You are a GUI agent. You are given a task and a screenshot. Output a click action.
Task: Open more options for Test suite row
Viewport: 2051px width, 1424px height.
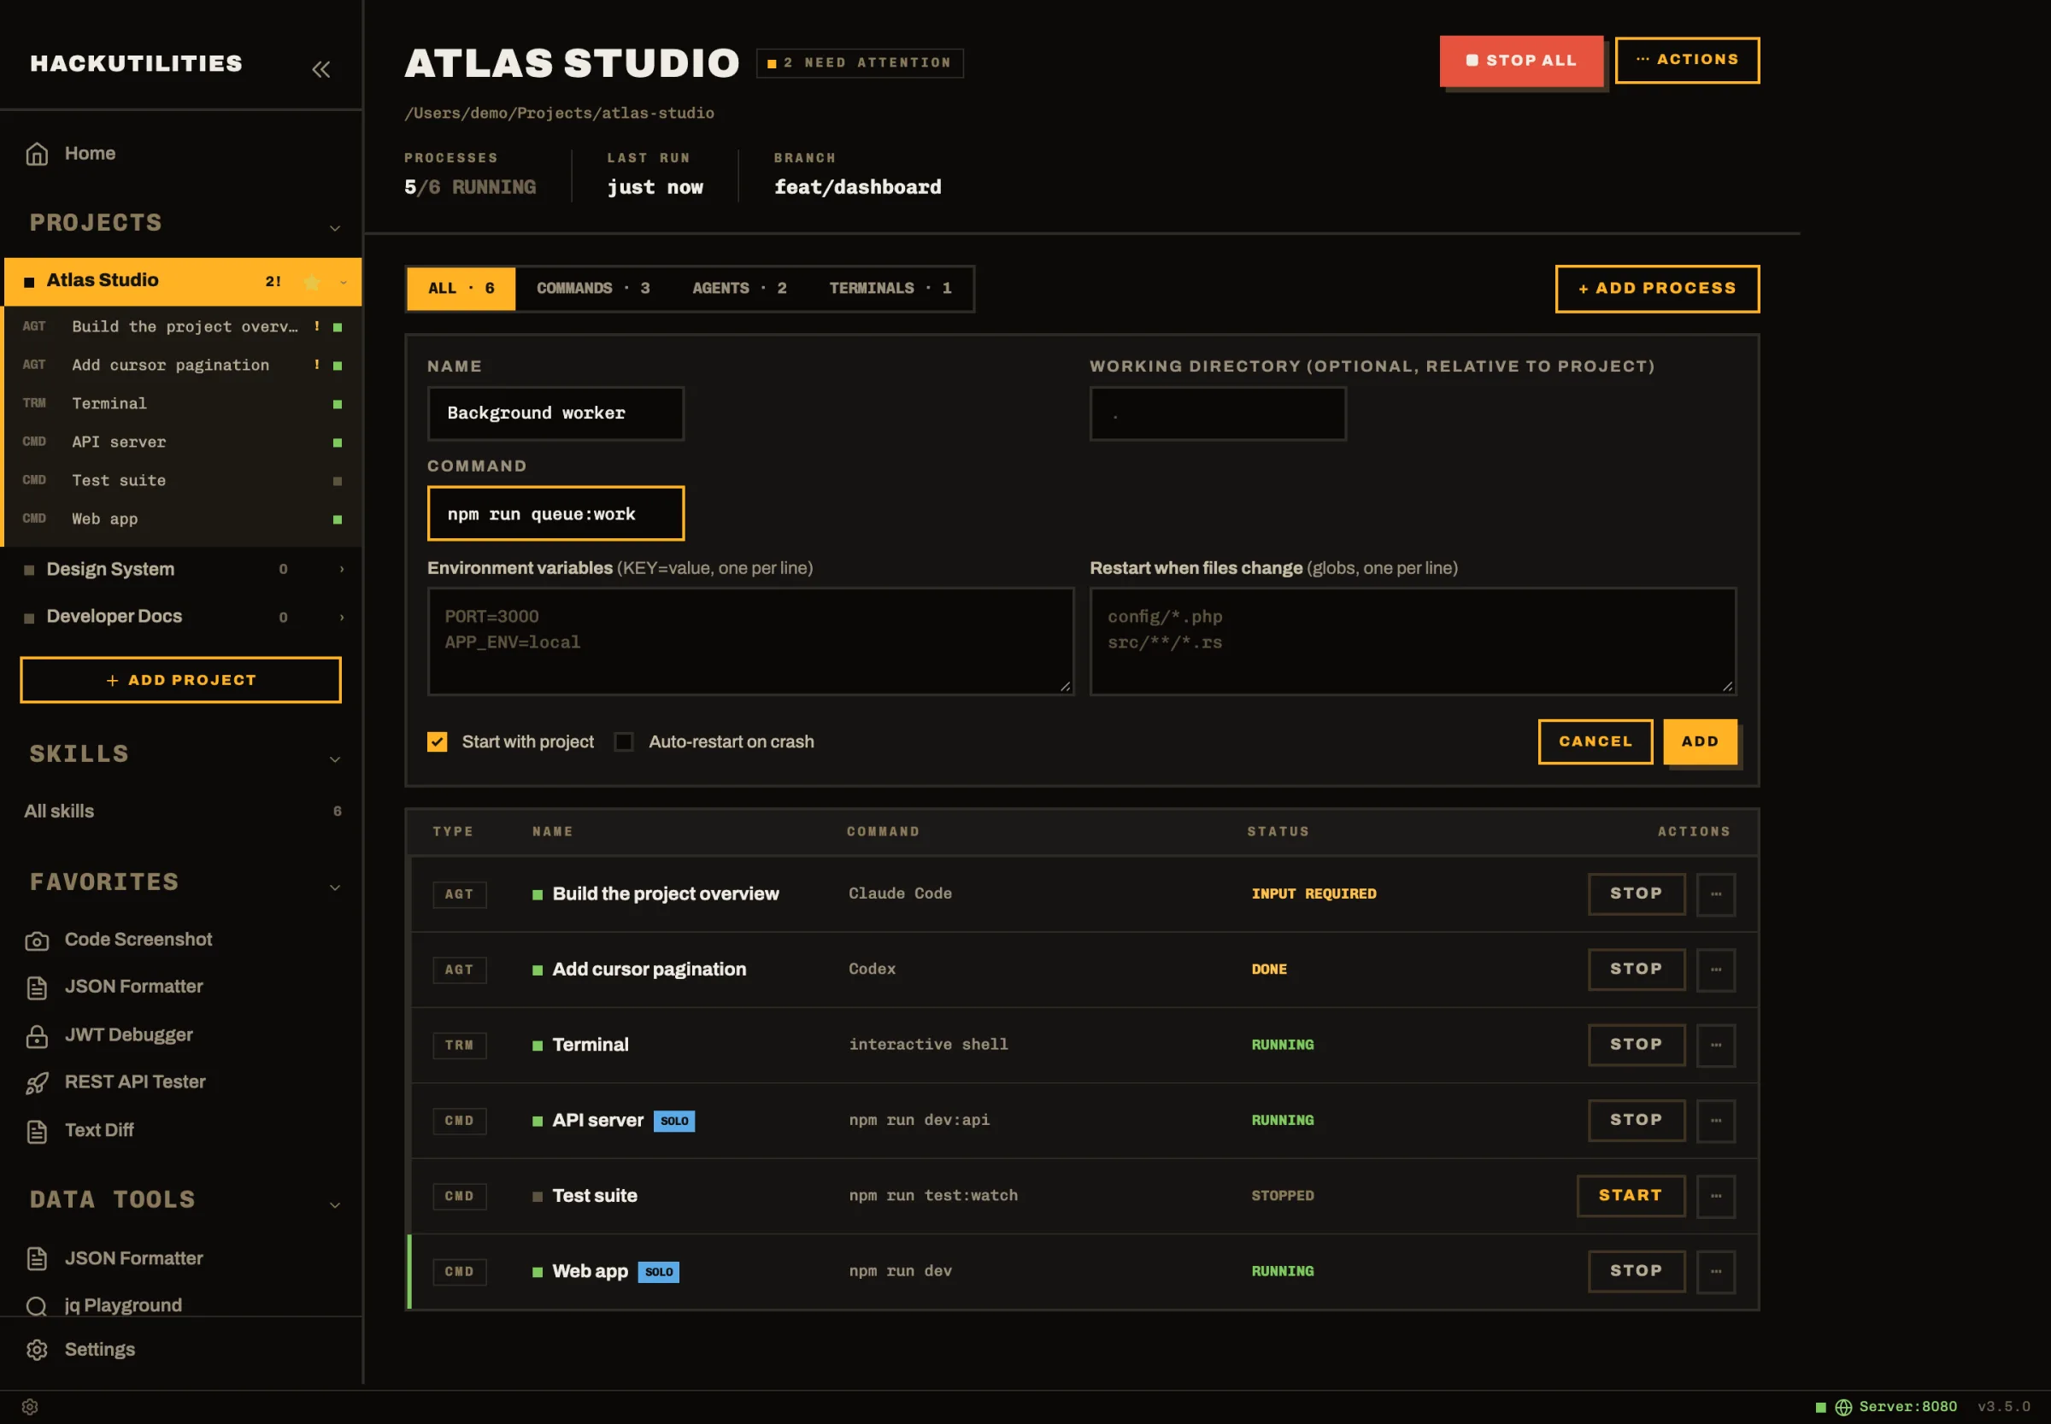tap(1715, 1196)
